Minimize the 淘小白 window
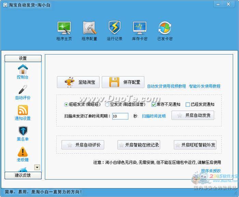 click(x=218, y=4)
